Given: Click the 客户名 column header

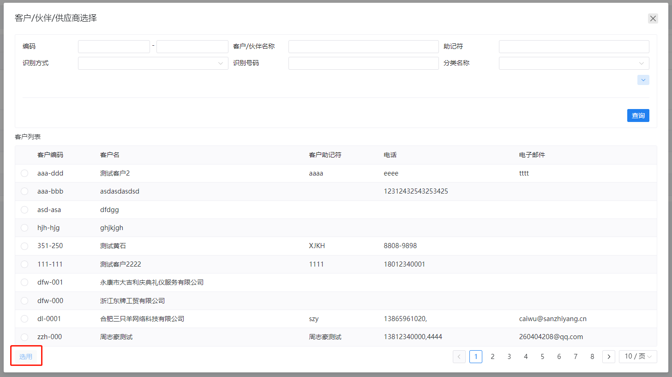Looking at the screenshot, I should [x=110, y=155].
